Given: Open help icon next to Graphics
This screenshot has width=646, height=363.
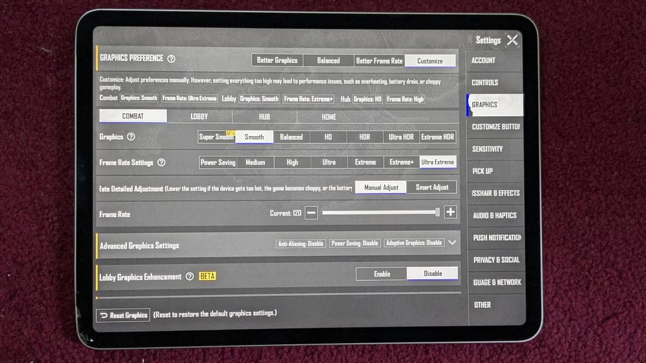Looking at the screenshot, I should point(131,137).
